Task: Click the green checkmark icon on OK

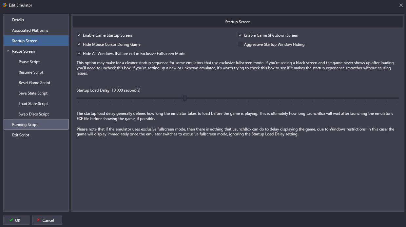Action: [x=11, y=220]
